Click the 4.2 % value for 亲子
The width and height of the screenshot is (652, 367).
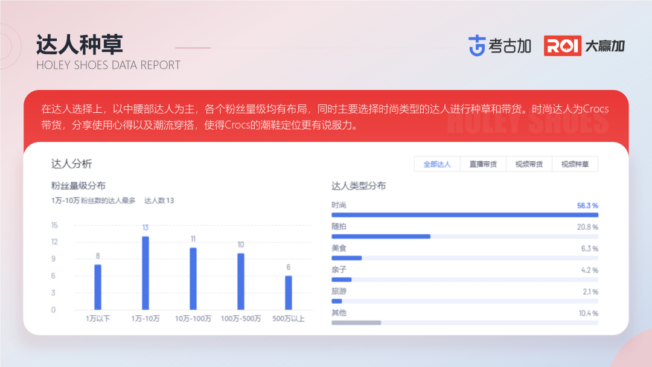590,270
